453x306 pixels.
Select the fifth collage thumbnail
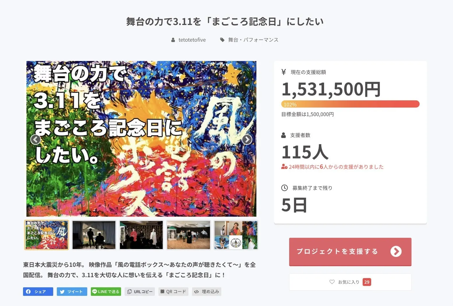236,235
